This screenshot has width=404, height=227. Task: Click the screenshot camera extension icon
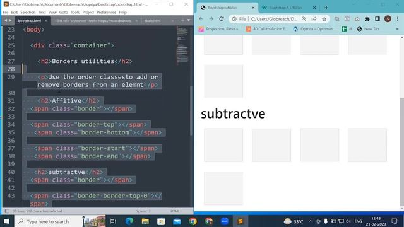tap(357, 19)
